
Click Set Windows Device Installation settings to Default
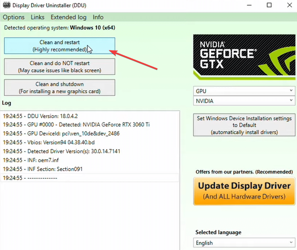[244, 125]
